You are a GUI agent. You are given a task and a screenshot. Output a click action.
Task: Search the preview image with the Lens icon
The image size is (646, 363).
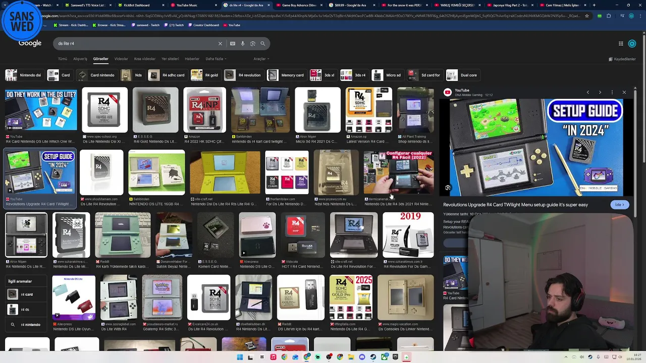coord(448,188)
